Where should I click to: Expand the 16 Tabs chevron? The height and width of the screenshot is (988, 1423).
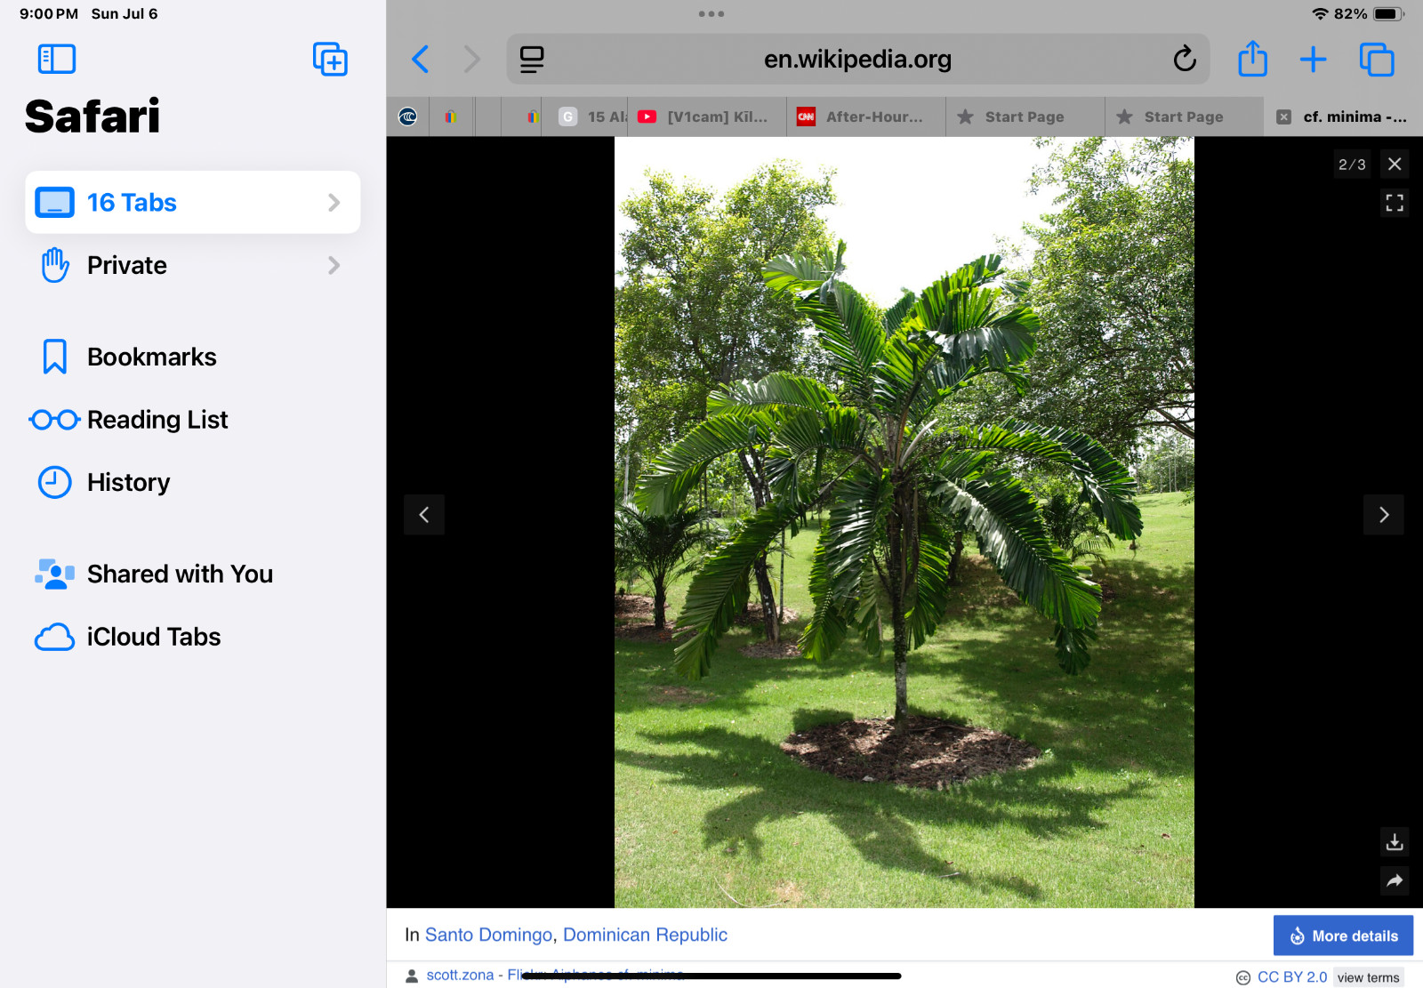(334, 203)
